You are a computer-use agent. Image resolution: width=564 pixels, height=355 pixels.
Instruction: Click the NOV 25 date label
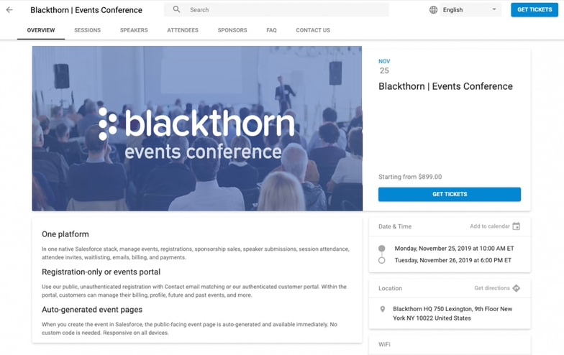384,66
